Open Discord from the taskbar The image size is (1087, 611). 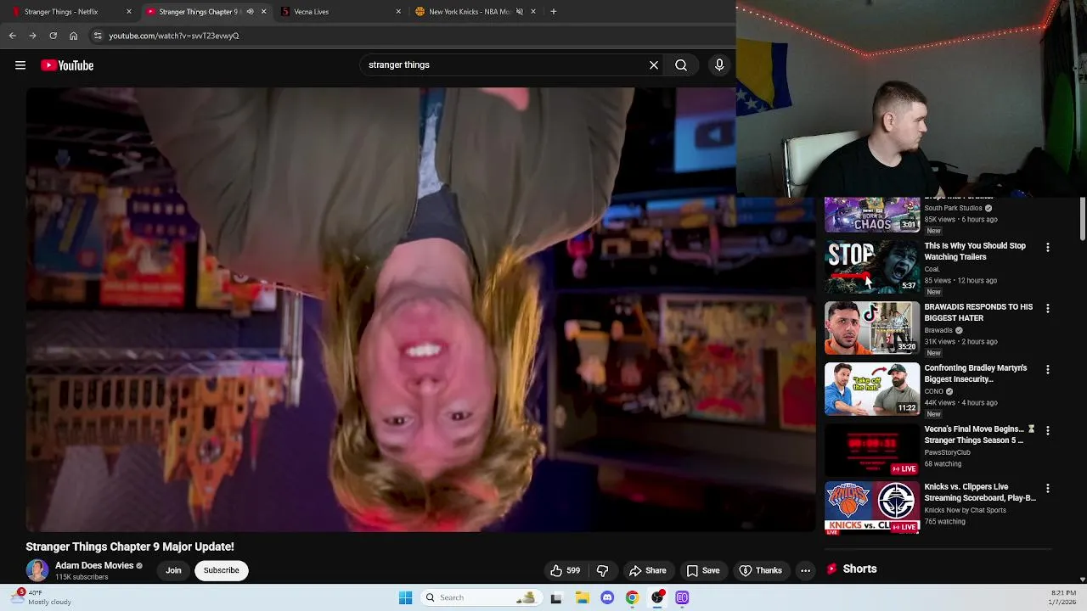[x=607, y=597]
